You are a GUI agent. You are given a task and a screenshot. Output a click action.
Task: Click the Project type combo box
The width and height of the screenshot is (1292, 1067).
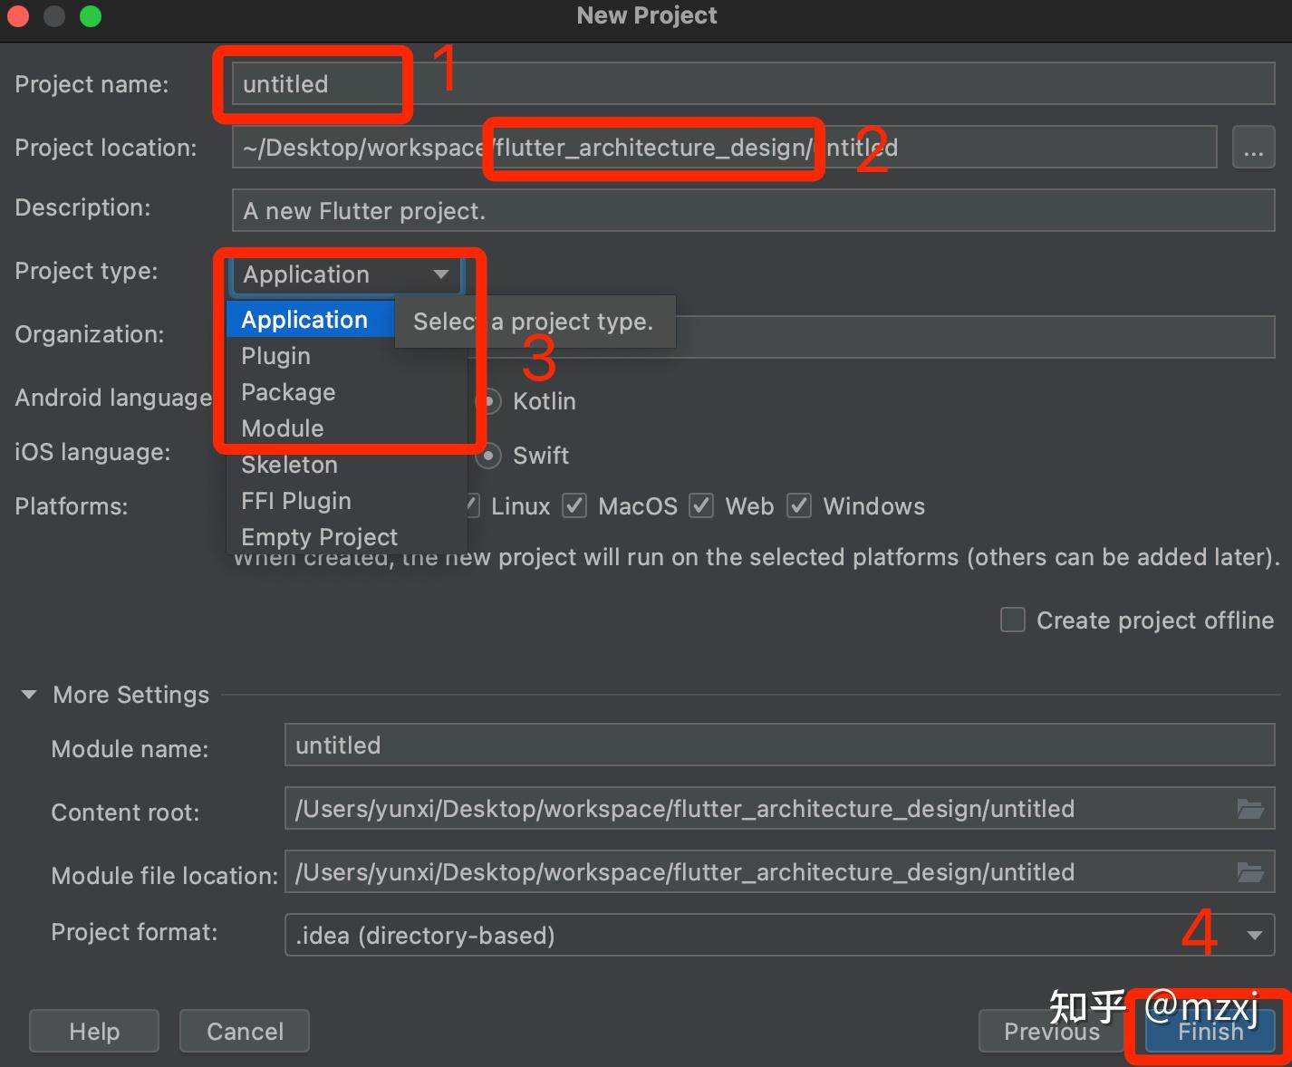346,274
